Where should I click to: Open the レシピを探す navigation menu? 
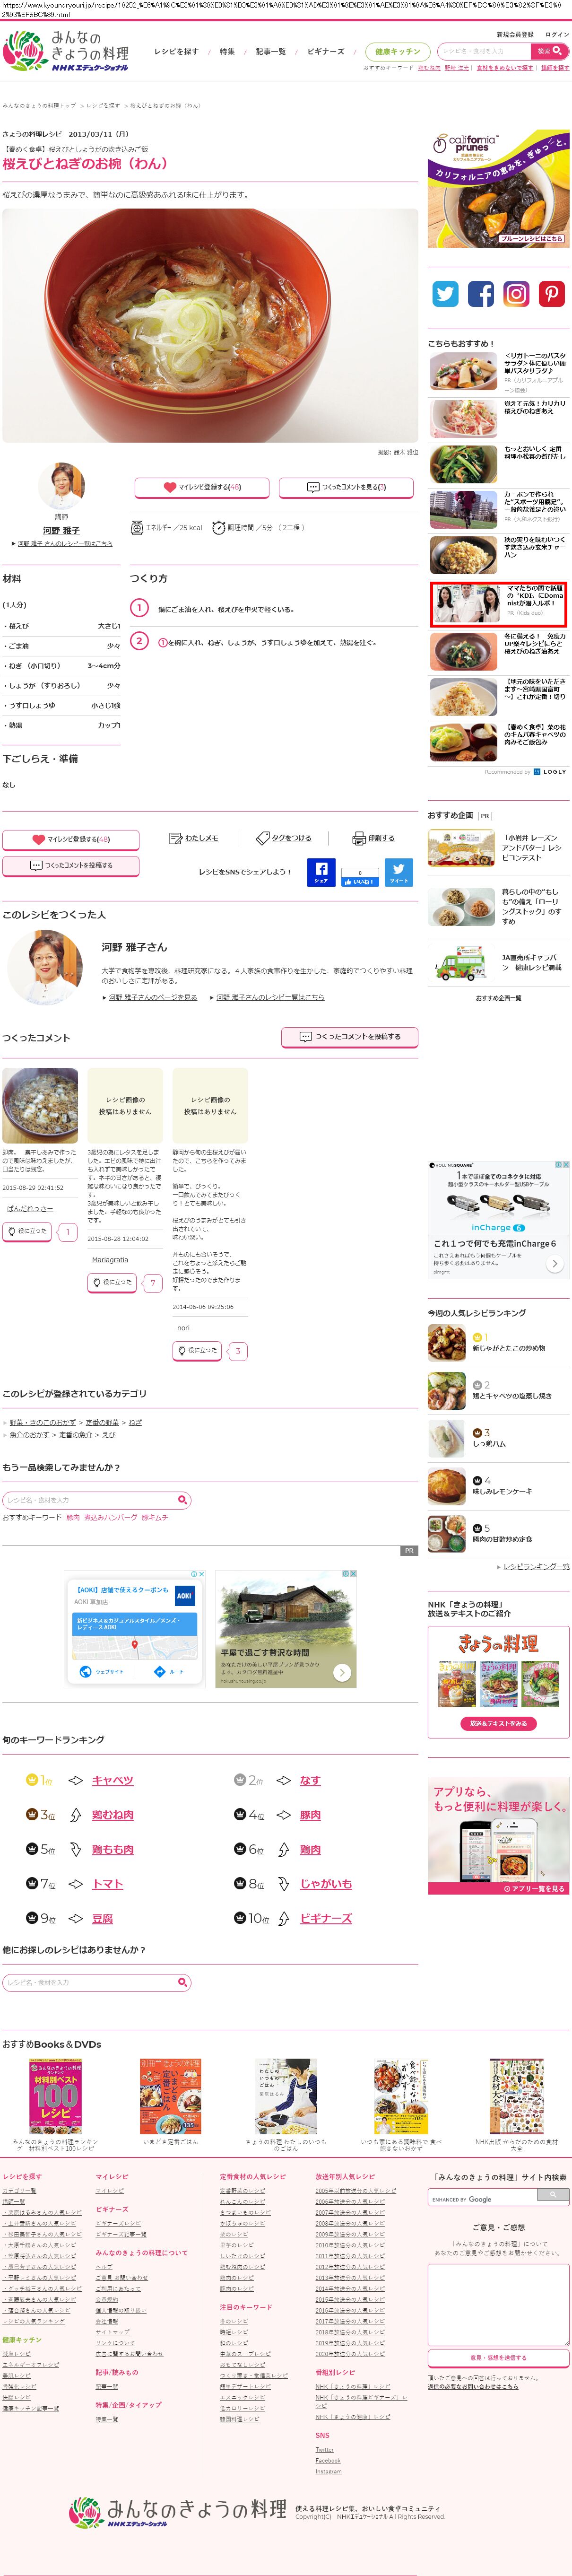tap(176, 51)
